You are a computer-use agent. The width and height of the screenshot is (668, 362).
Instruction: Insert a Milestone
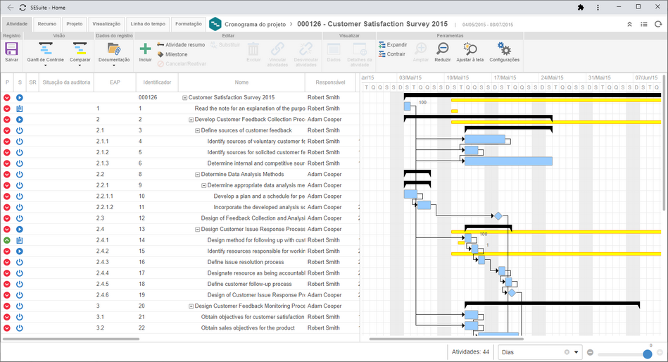click(x=172, y=54)
